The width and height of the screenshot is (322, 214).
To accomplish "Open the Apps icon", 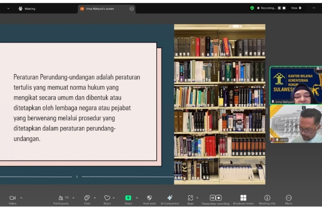I will pyautogui.click(x=191, y=198).
